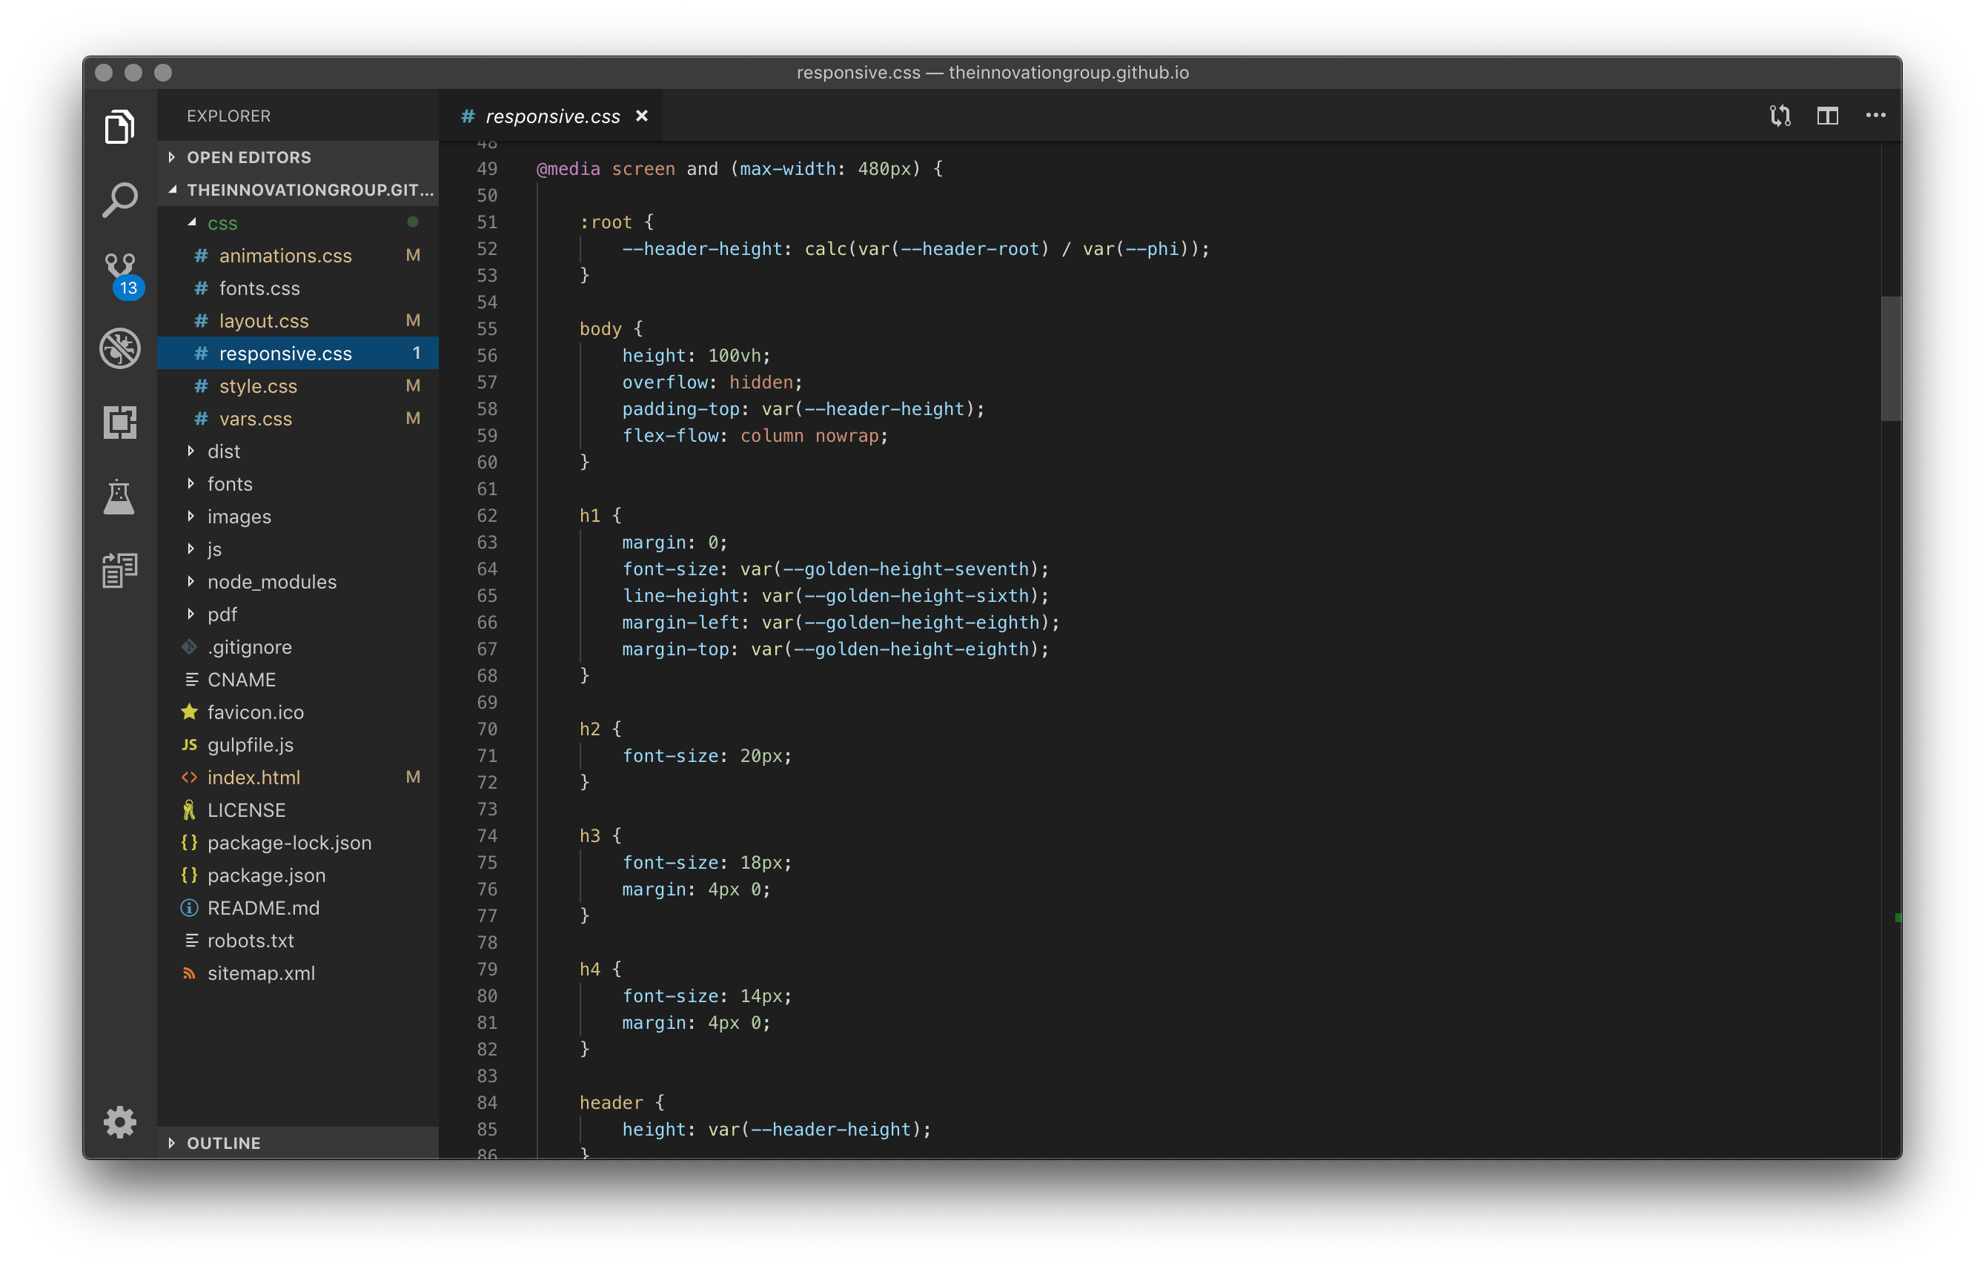Open the Search view in the activity bar
The width and height of the screenshot is (1985, 1269).
119,199
